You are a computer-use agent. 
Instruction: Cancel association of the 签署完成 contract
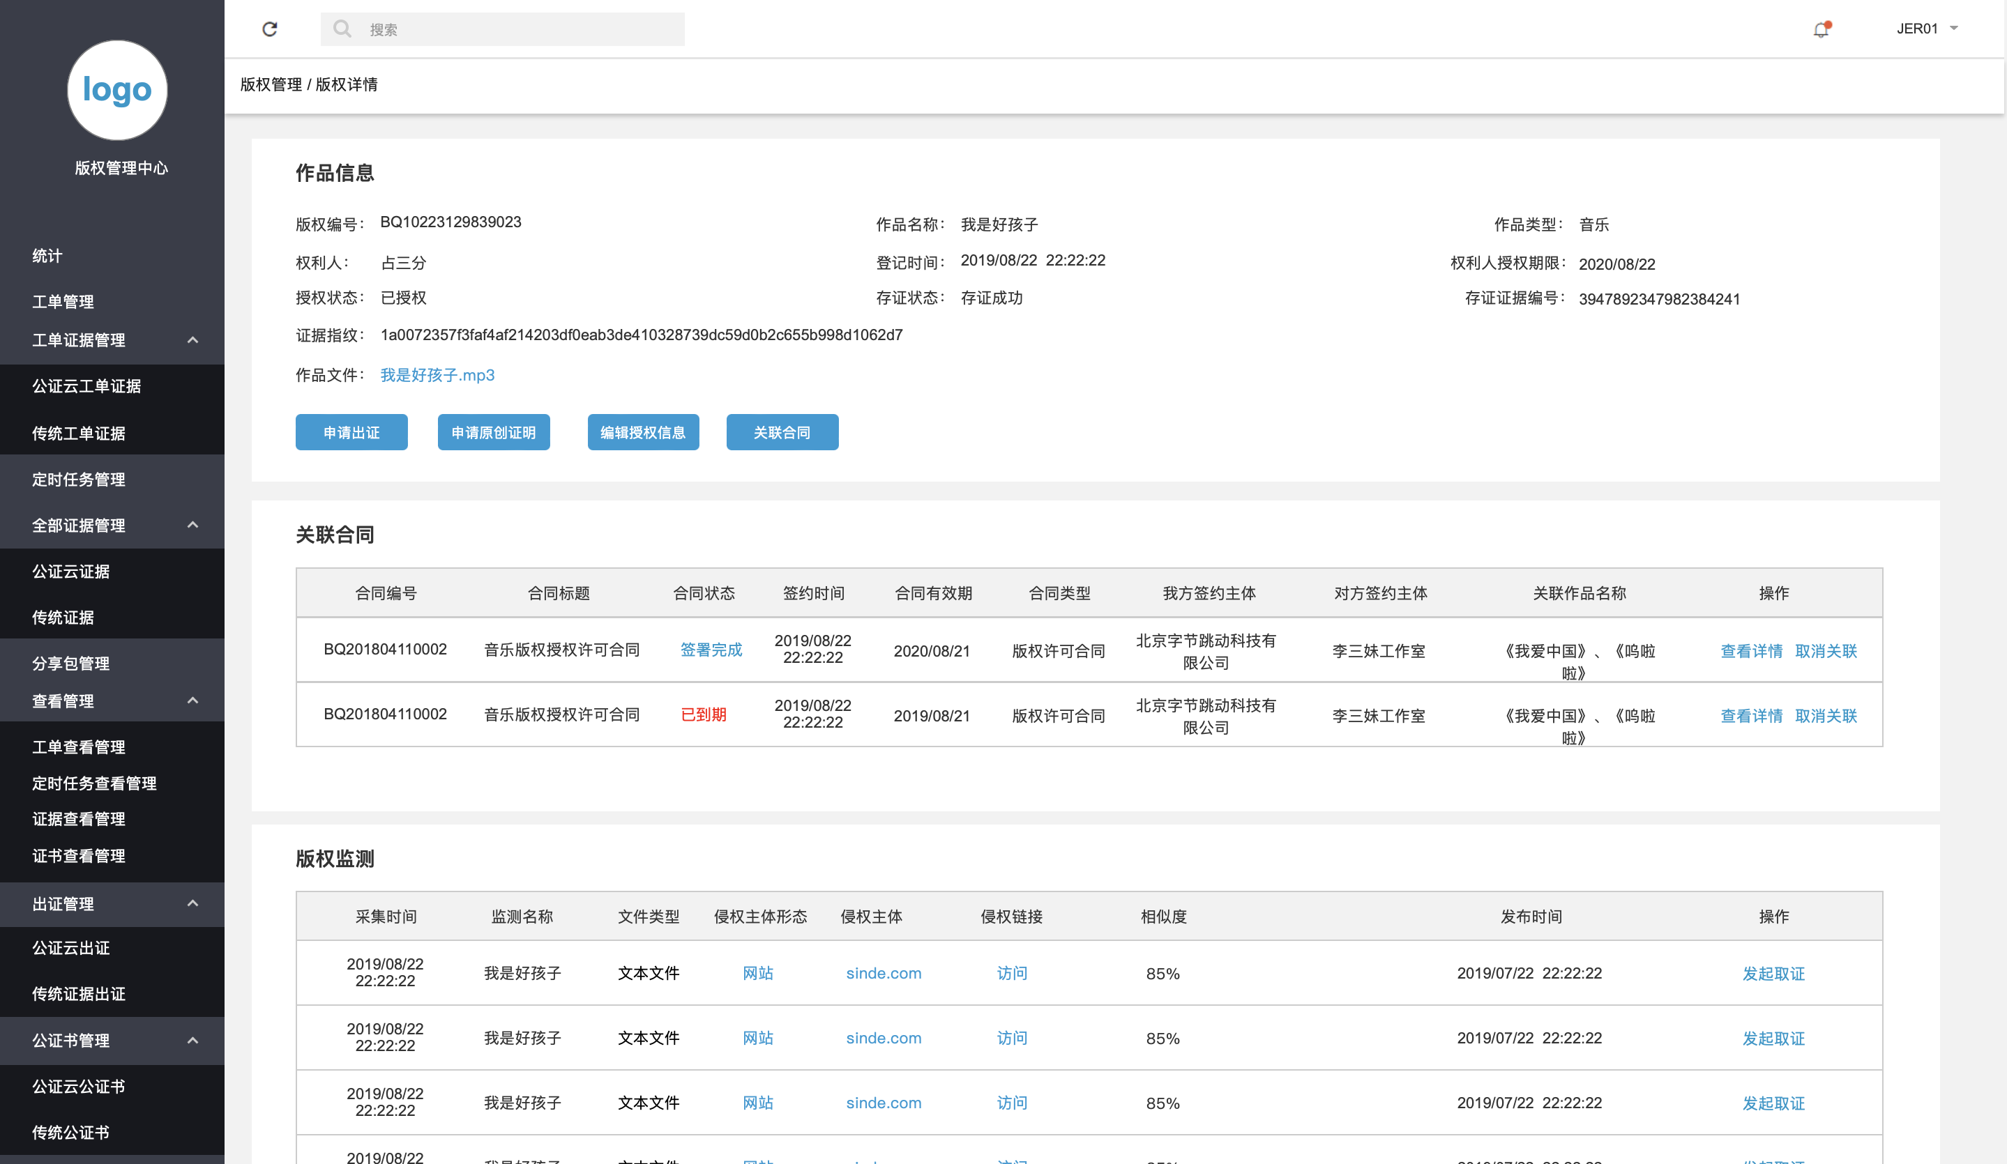tap(1826, 651)
